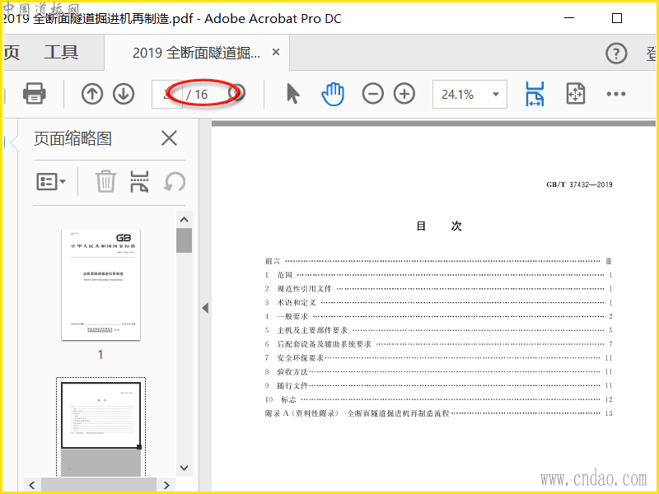
Task: Open the 工具 tab
Action: [x=61, y=53]
